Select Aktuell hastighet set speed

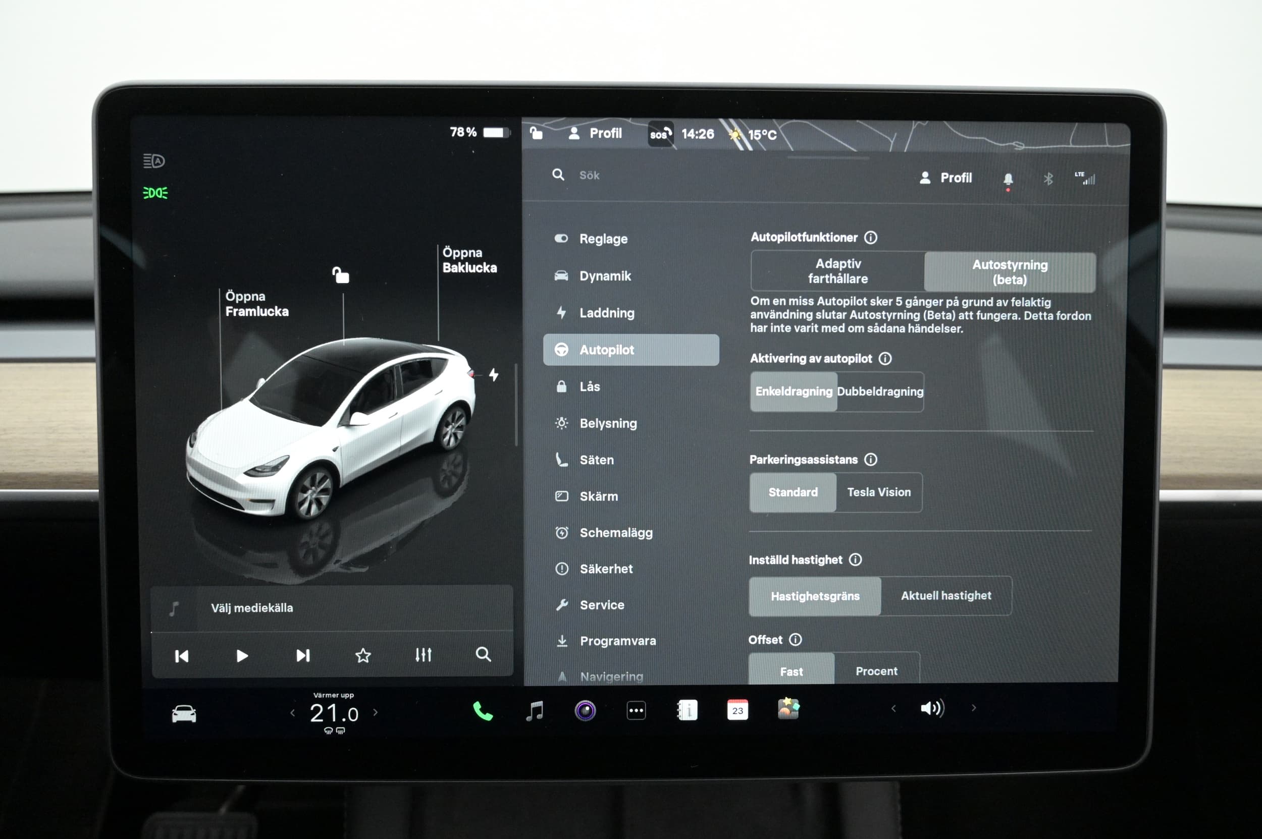coord(946,595)
